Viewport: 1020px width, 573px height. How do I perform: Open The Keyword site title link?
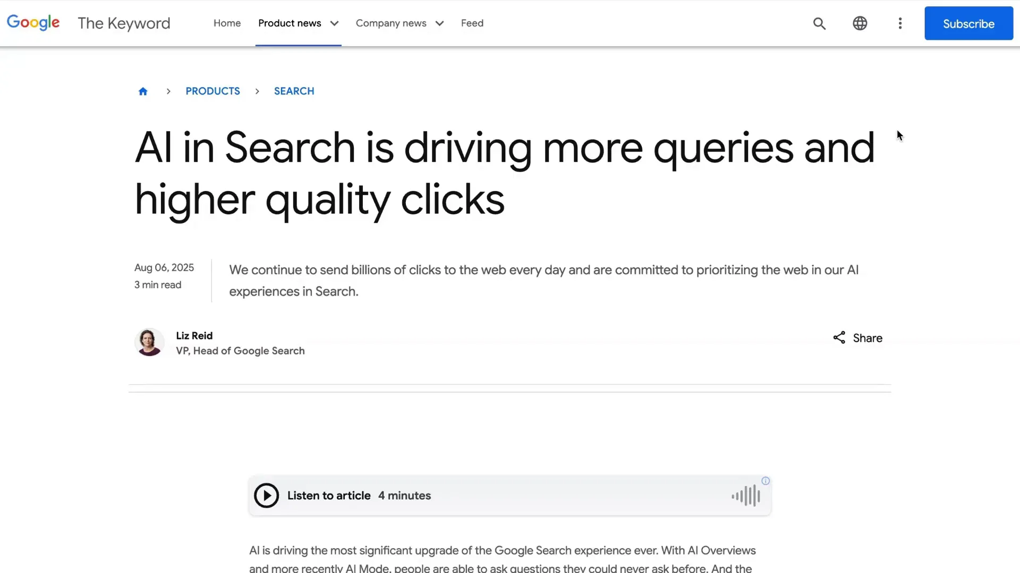(124, 23)
